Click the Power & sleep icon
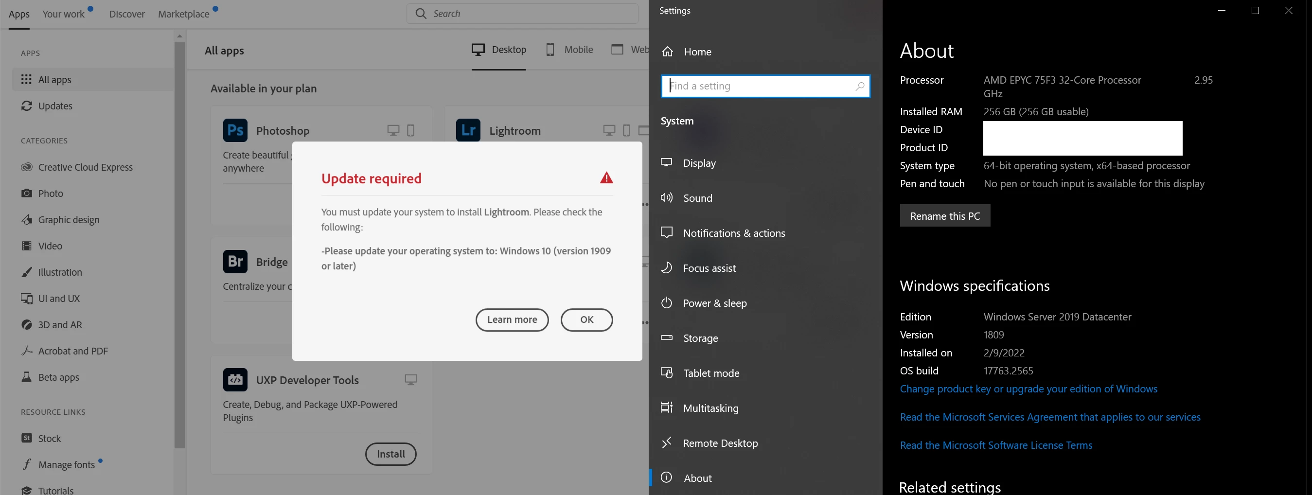1312x495 pixels. 667,302
